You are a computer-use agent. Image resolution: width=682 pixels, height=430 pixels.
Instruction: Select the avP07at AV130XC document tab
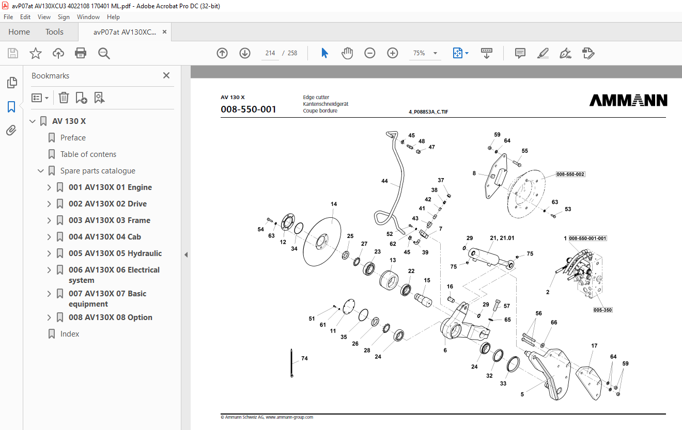tap(125, 32)
